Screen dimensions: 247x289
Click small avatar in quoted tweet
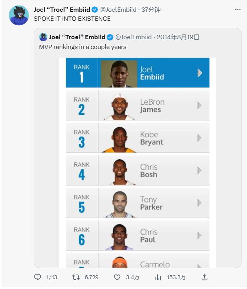tap(43, 37)
